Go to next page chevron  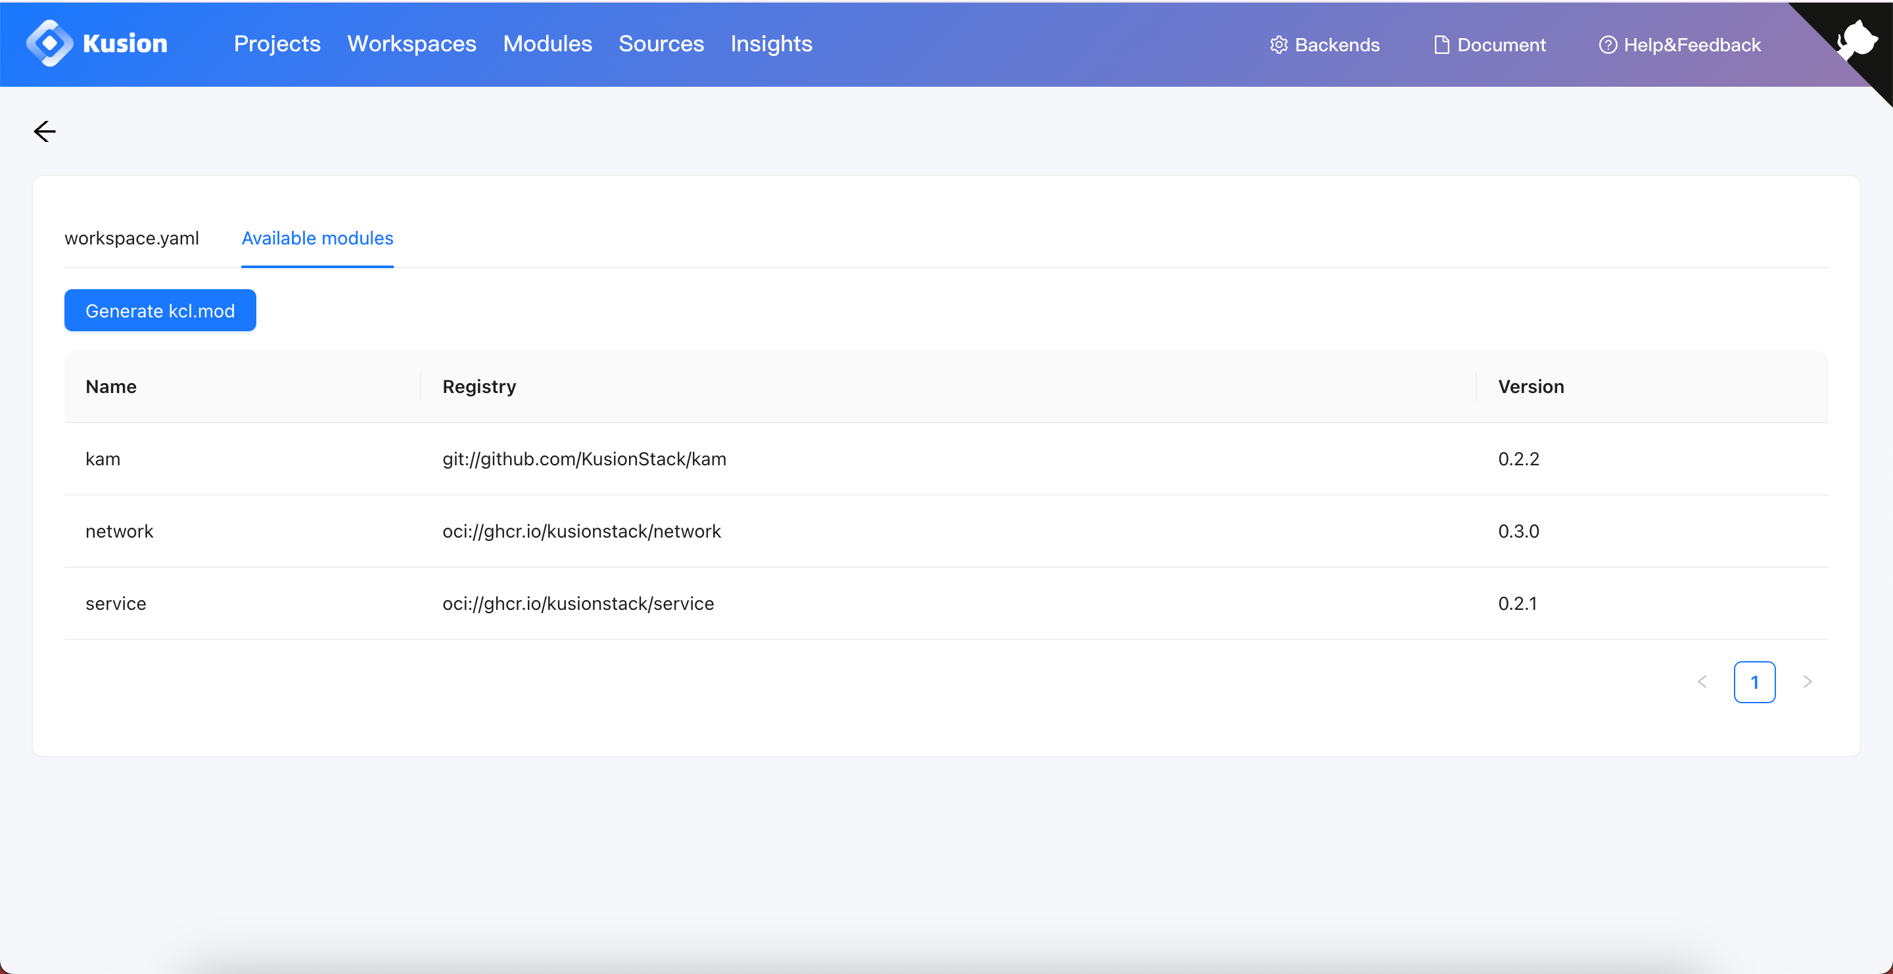(x=1807, y=682)
